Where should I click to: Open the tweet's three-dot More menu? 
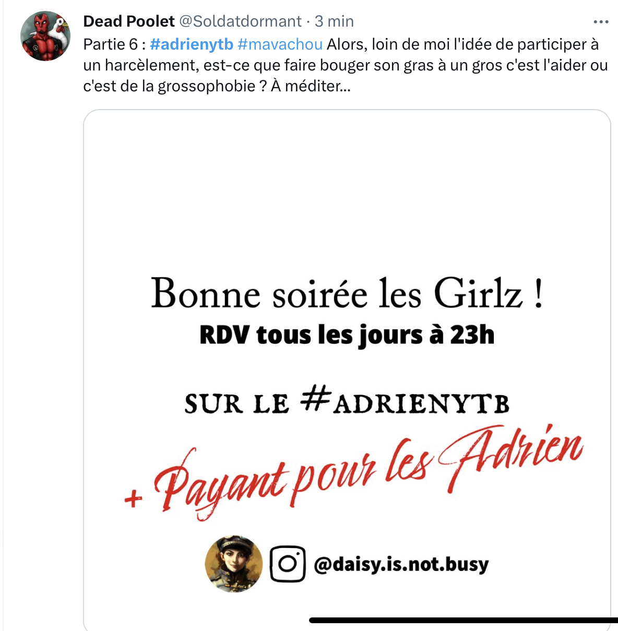pos(601,22)
